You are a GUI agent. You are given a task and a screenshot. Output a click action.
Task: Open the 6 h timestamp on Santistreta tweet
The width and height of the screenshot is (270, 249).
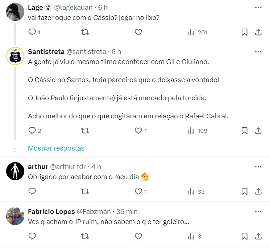coord(116,52)
